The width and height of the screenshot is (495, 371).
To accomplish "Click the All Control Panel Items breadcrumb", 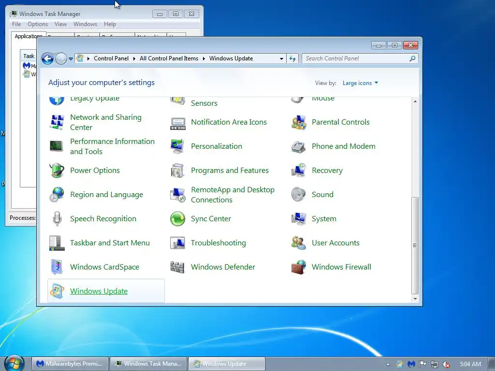I will [169, 58].
